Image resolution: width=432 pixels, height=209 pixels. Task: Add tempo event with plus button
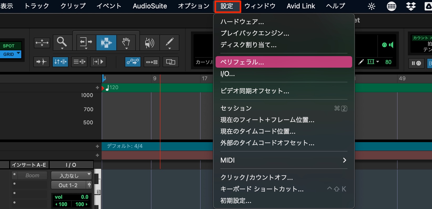click(x=97, y=88)
